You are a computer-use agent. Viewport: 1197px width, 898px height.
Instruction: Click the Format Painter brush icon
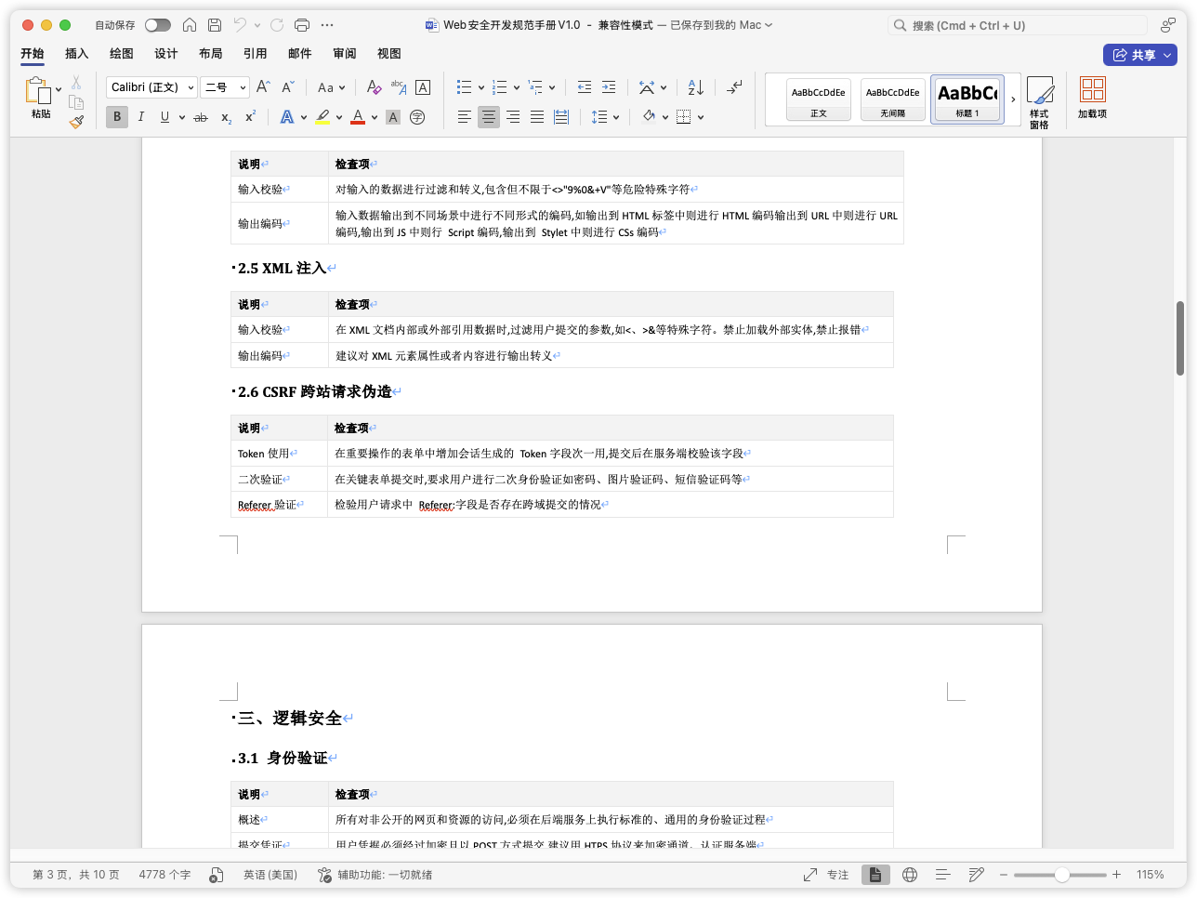coord(76,121)
